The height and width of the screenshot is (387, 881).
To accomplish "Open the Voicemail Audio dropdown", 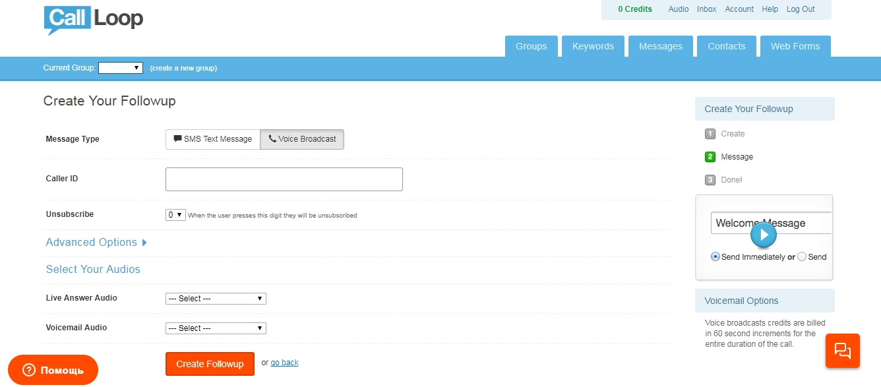I will tap(216, 328).
